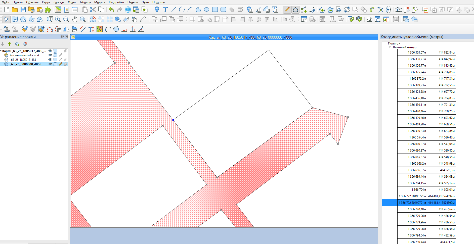Hide the Косметический слой layer via eye
Viewport: 474px width, 244px height.
[x=50, y=55]
